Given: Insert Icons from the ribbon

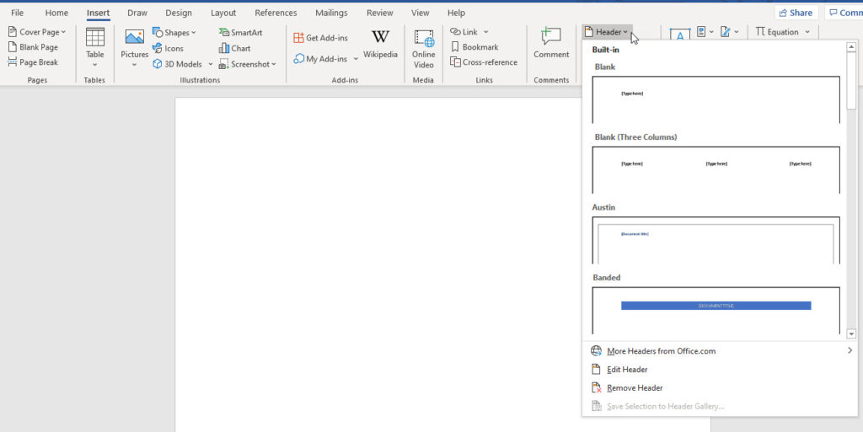Looking at the screenshot, I should pos(168,48).
